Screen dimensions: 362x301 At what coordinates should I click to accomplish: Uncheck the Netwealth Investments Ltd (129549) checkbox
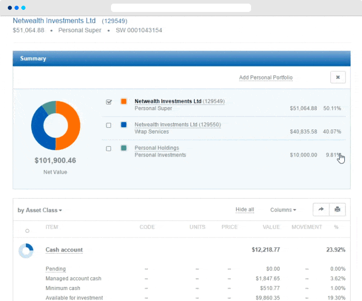click(109, 102)
